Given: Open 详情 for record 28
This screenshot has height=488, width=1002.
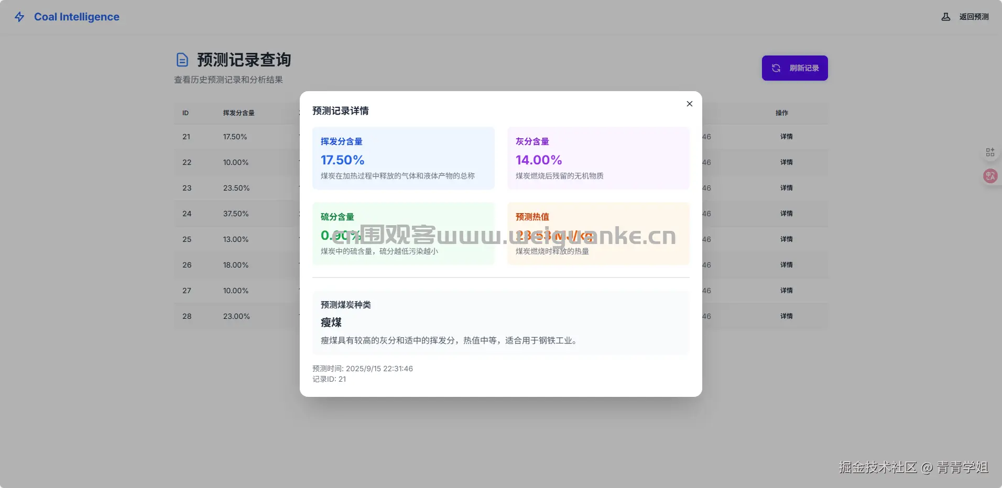Looking at the screenshot, I should (x=787, y=316).
